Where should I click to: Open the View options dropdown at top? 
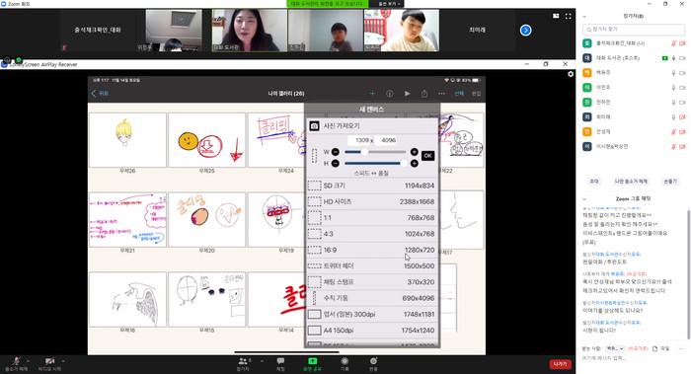pos(389,4)
